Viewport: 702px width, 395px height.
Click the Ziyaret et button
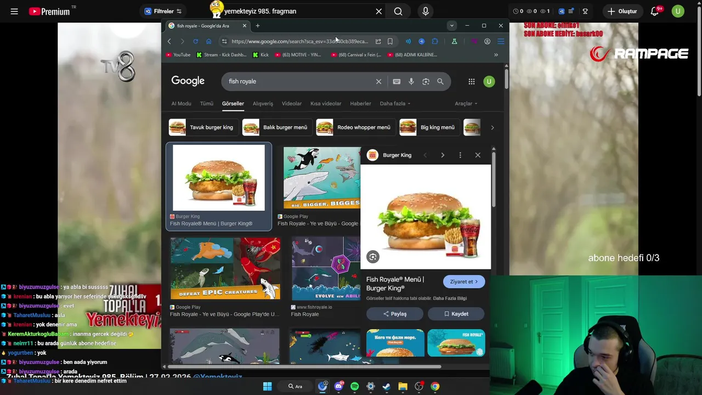click(x=464, y=281)
